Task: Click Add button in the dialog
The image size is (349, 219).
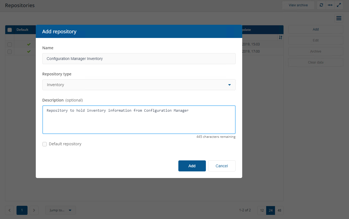Action: tap(192, 166)
